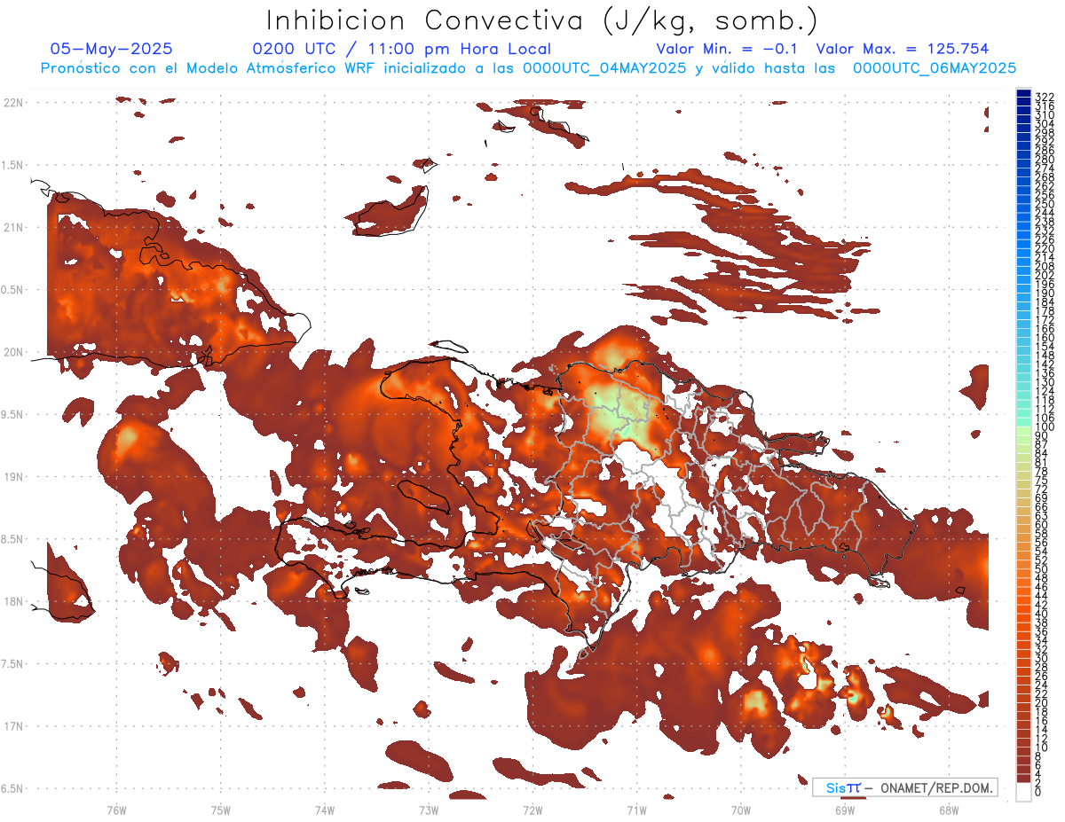Click latitude label "21N"
This screenshot has height=822, width=1065.
pos(13,227)
